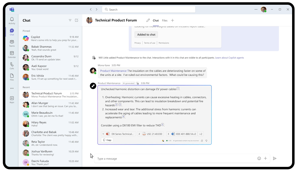Expand the +2 more citations chip
Image resolution: width=298 pixels, height=171 pixels.
coord(201,134)
